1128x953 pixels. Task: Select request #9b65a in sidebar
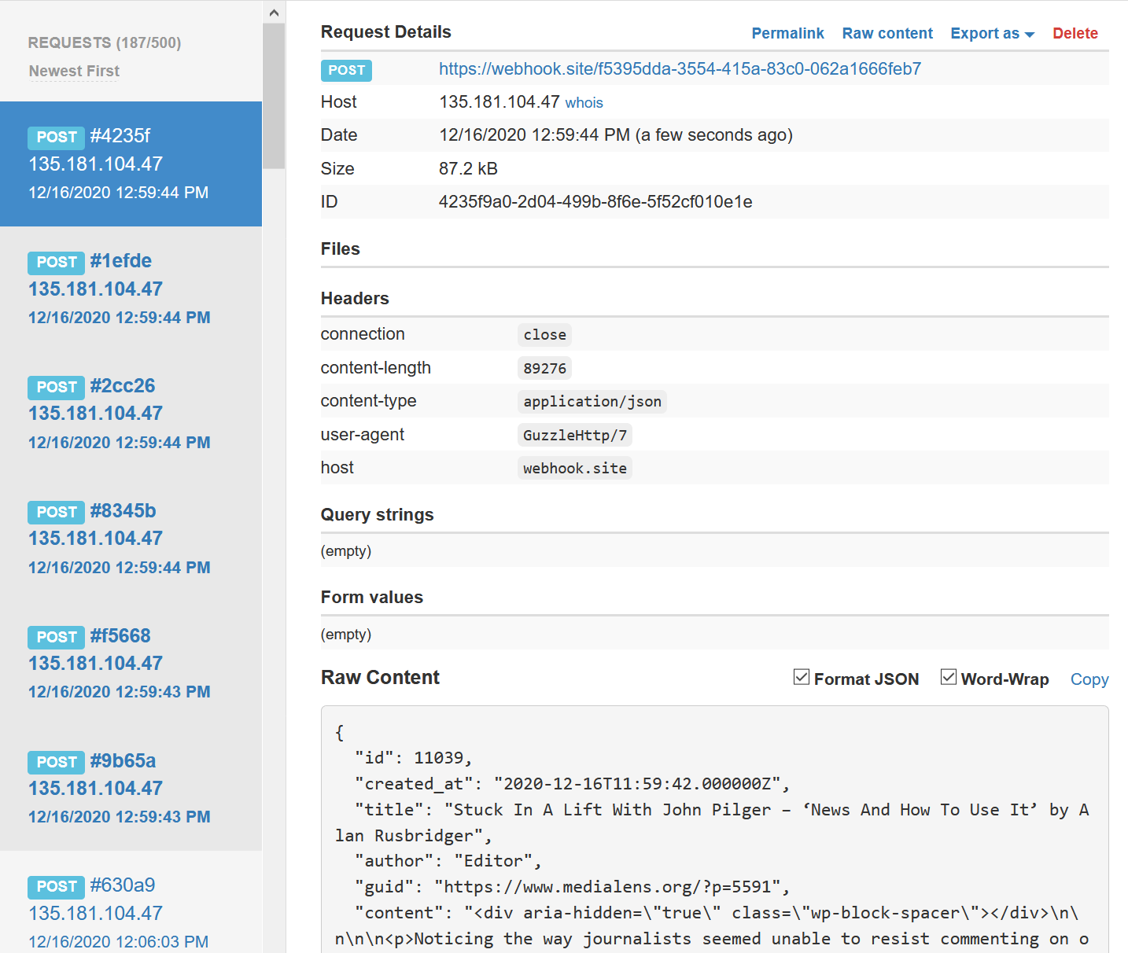tap(131, 788)
